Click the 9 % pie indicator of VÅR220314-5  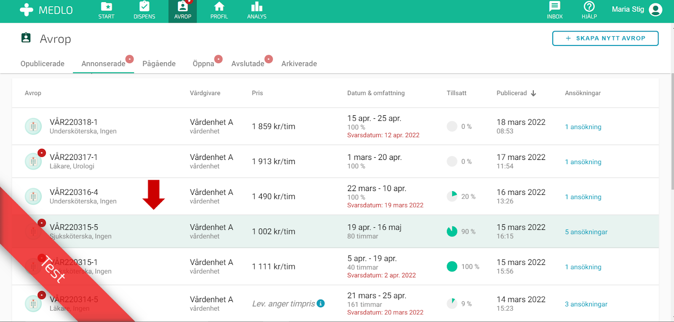tap(452, 303)
